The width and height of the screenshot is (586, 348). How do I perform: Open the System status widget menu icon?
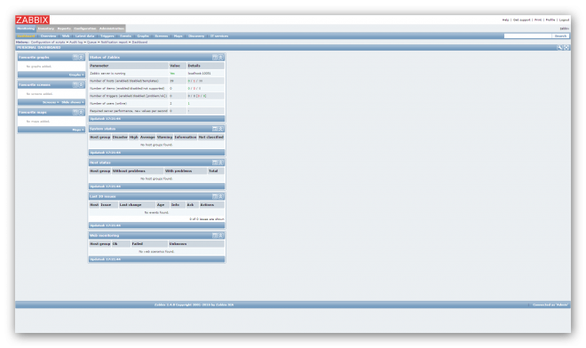click(x=215, y=129)
